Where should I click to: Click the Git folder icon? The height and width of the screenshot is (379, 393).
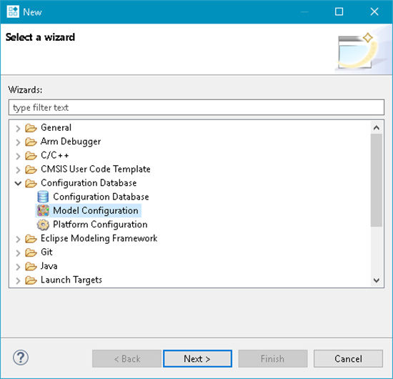click(x=31, y=252)
